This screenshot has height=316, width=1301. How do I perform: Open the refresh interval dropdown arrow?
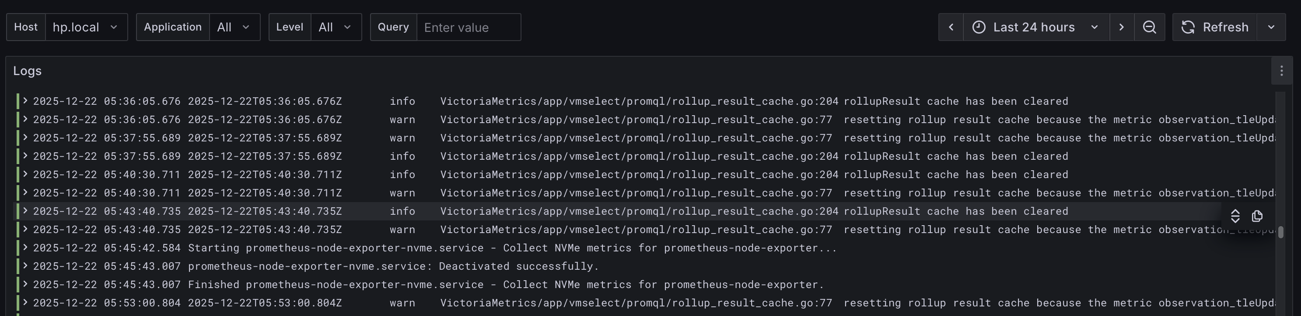1271,27
